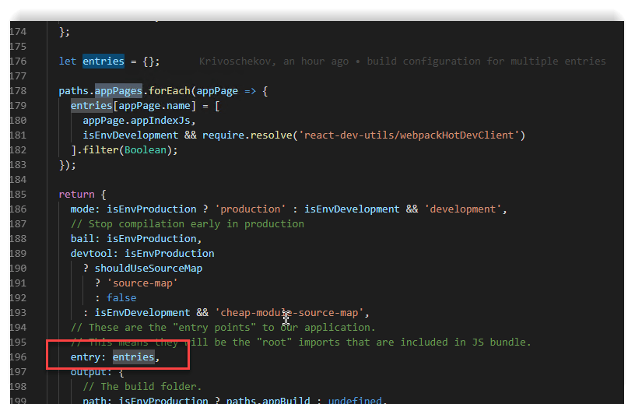This screenshot has width=635, height=404.
Task: Click 'appPages' in the forEach call
Action: 115,91
